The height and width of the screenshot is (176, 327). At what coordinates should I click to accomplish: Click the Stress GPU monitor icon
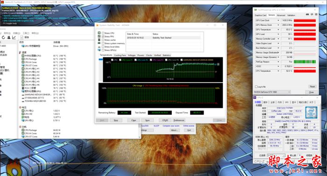(99, 50)
